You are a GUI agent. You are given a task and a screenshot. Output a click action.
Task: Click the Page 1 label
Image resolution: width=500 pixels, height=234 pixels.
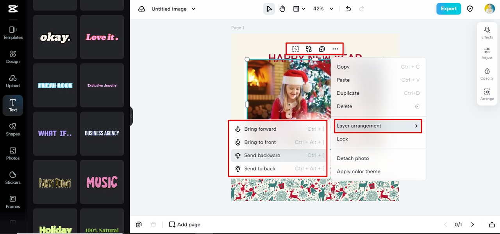[237, 28]
